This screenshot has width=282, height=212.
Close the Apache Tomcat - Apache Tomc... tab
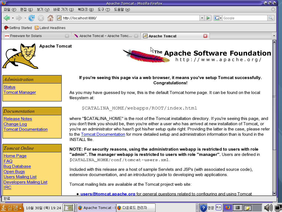136,36
